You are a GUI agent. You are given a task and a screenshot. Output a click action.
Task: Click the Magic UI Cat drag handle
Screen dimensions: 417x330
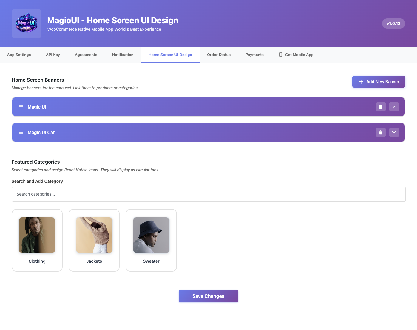coord(21,132)
